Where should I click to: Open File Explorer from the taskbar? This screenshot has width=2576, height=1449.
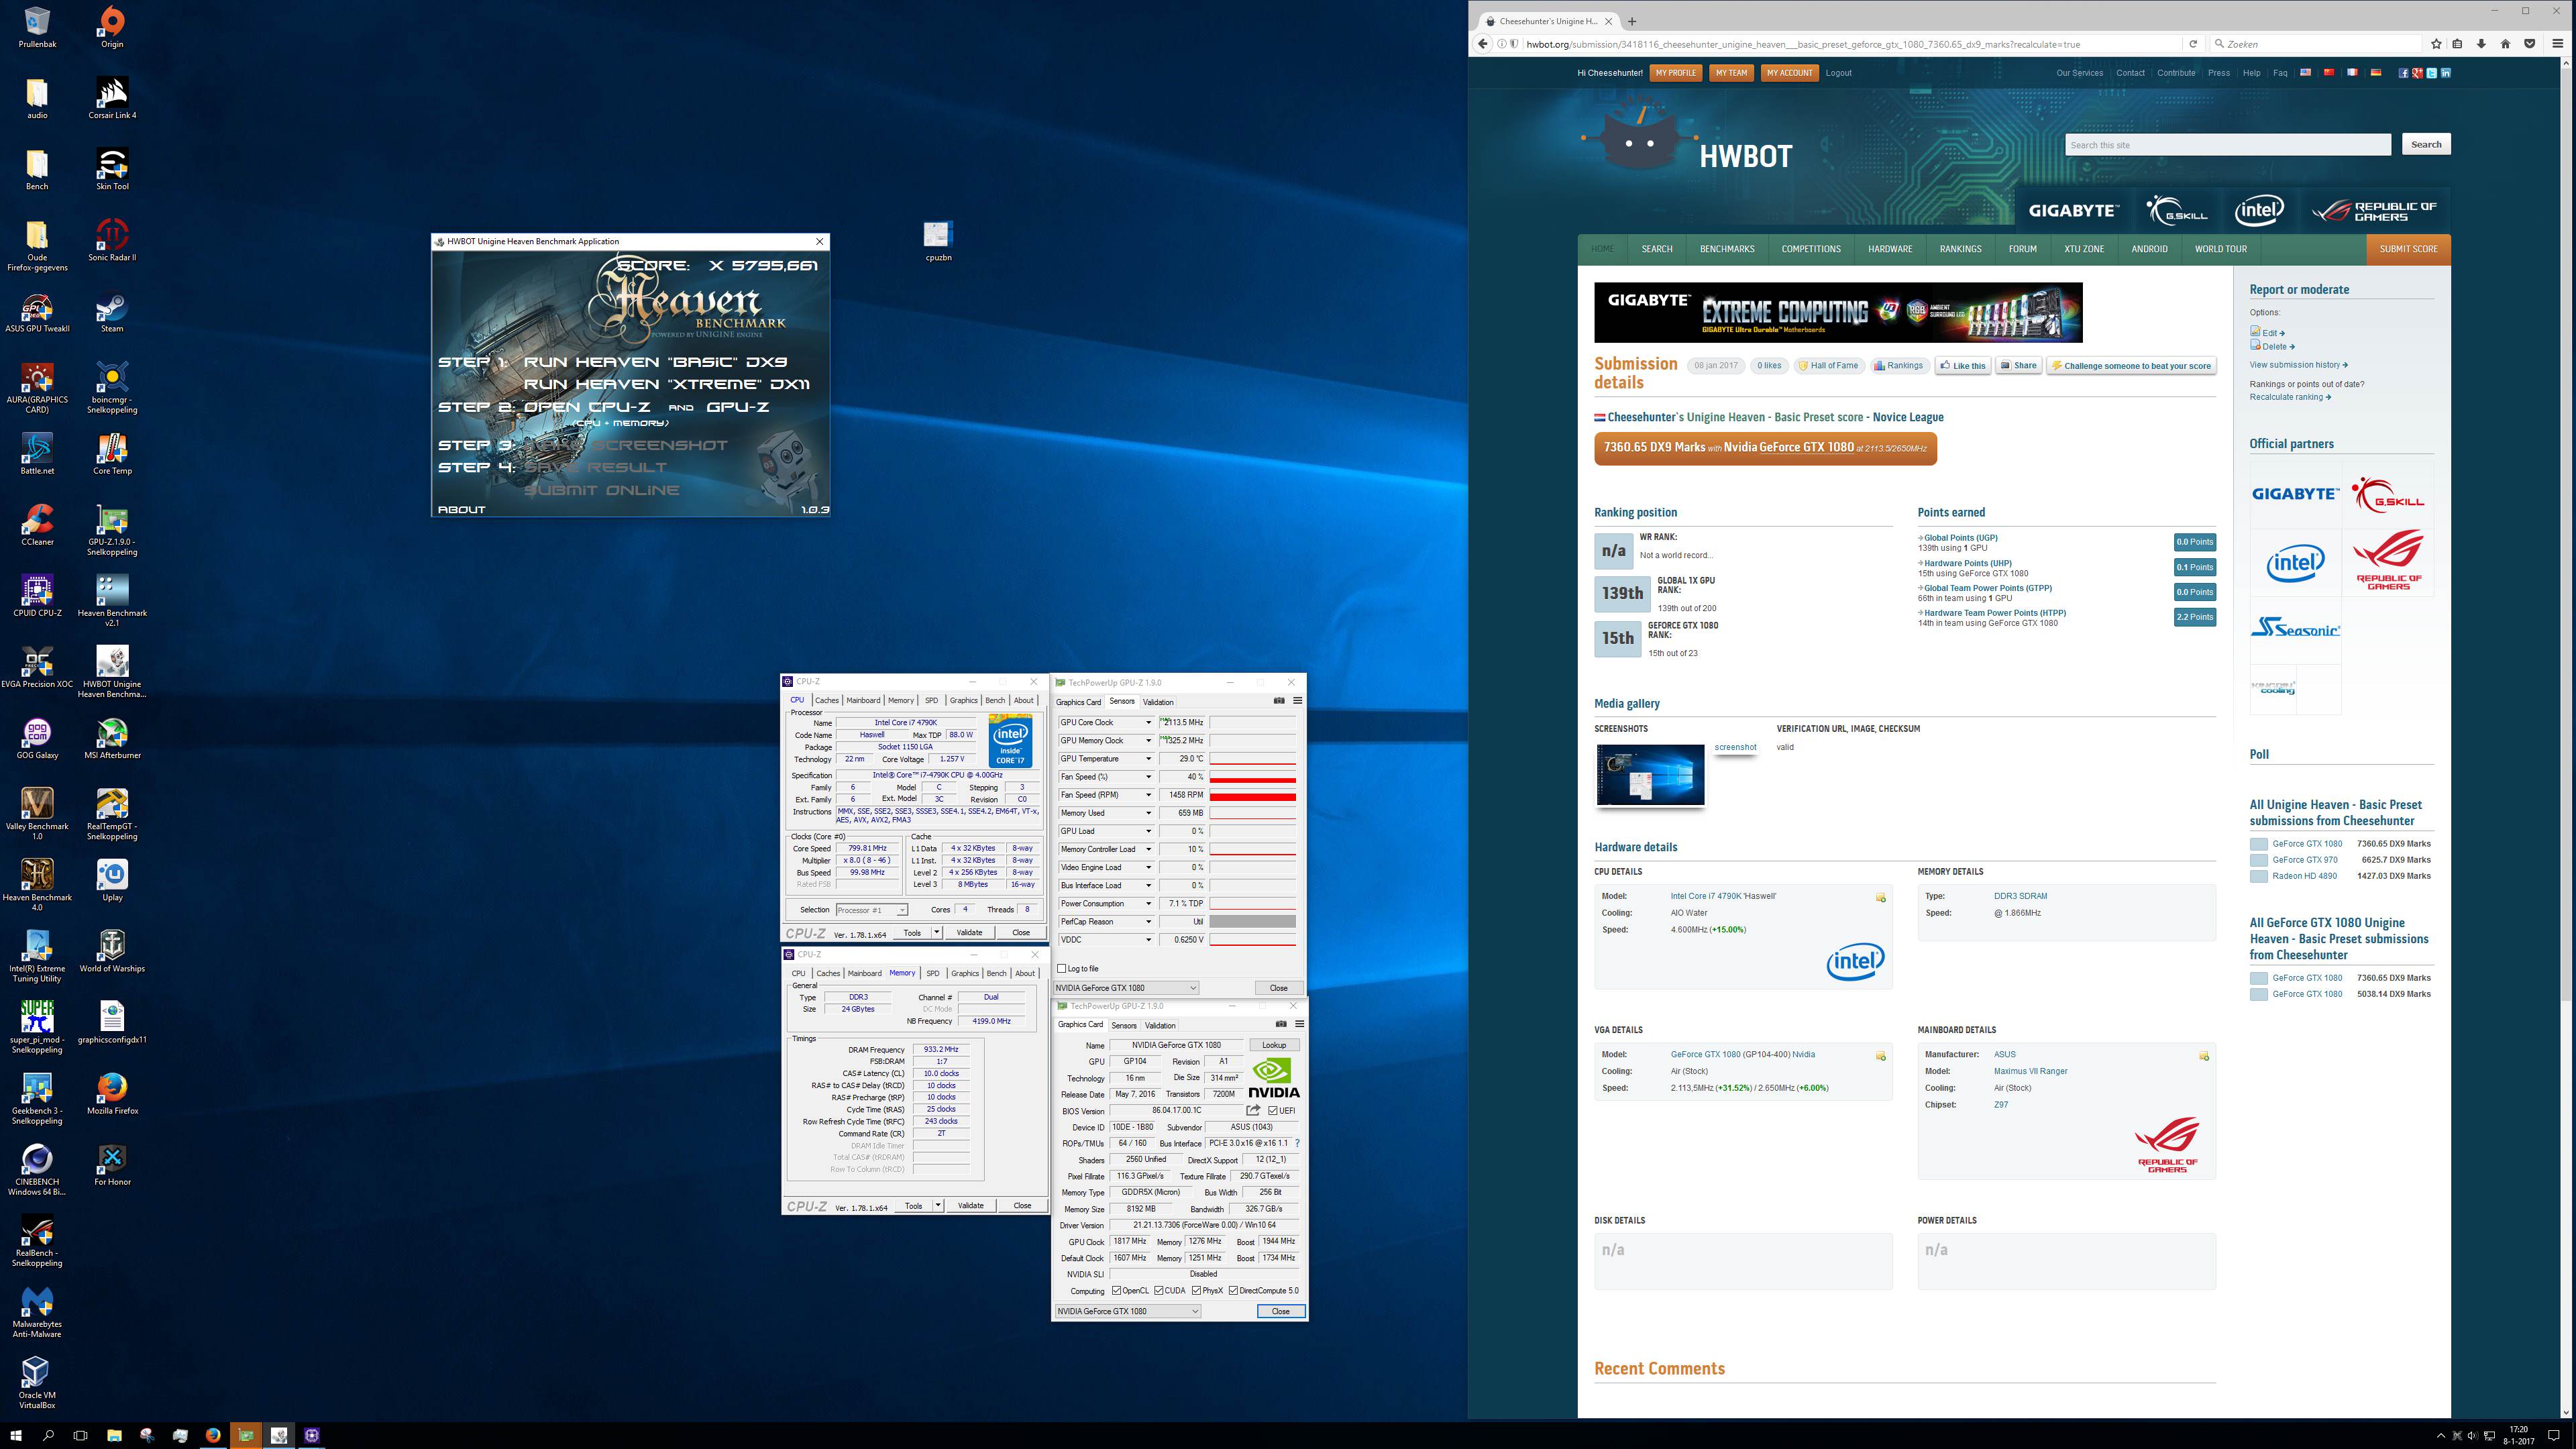click(x=114, y=1435)
